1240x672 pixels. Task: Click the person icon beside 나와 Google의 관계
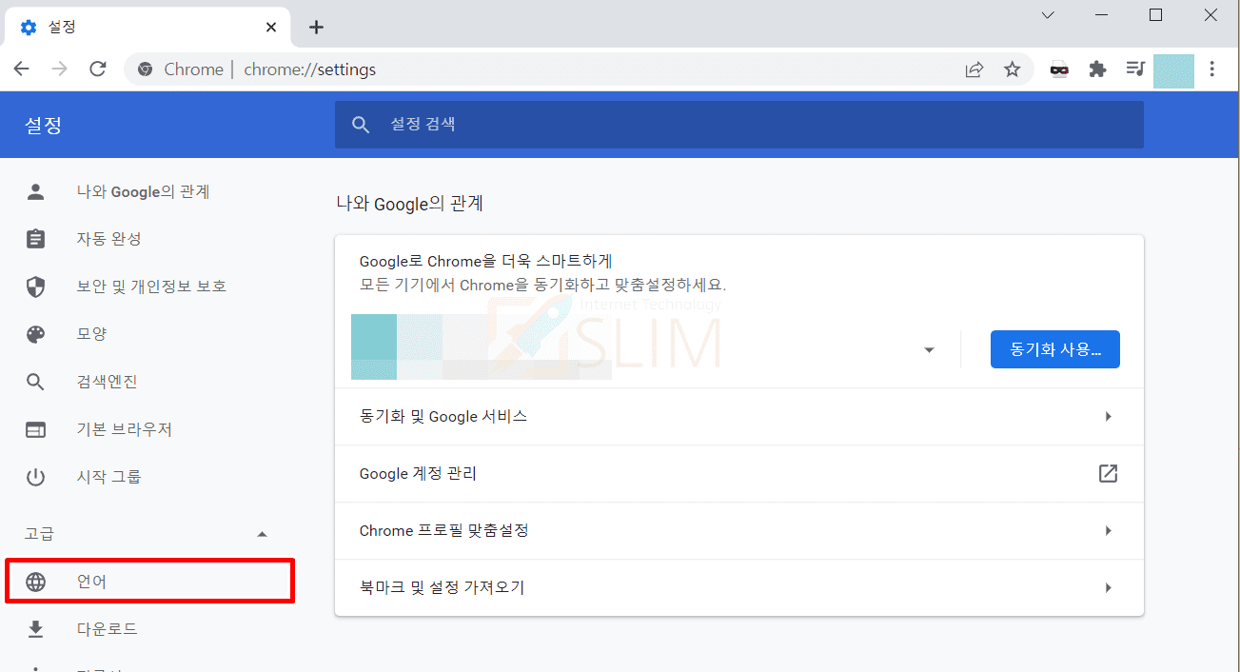tap(35, 191)
